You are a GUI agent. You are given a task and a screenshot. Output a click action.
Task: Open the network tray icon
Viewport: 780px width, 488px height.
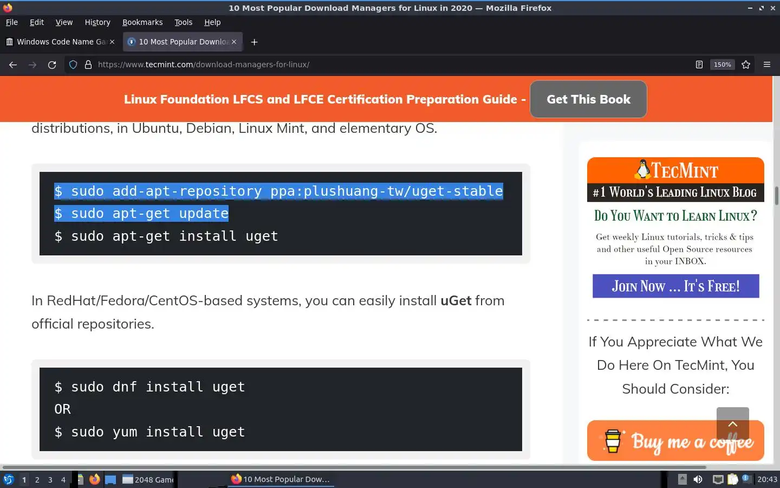(718, 479)
